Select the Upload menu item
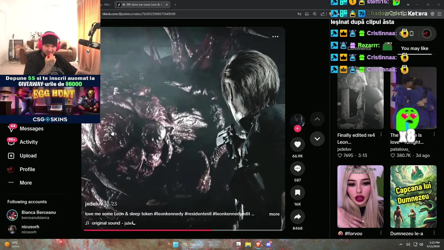Image resolution: width=444 pixels, height=250 pixels. click(x=28, y=156)
